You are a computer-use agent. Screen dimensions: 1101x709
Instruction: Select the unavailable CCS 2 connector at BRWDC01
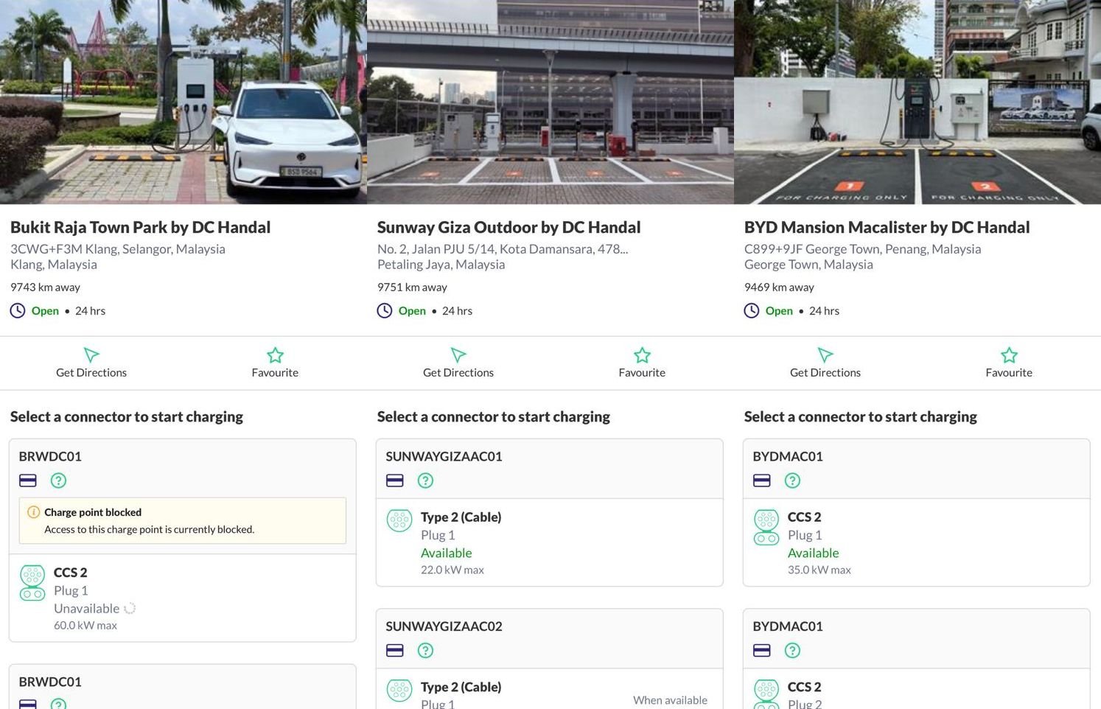182,598
